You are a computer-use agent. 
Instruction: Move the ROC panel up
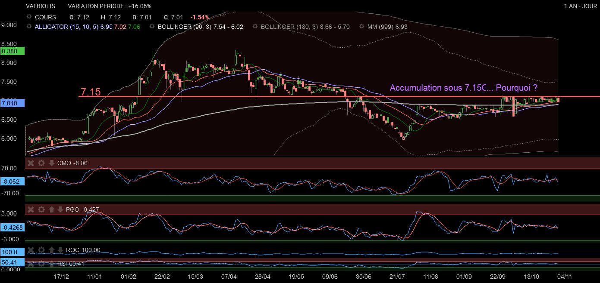click(x=51, y=250)
